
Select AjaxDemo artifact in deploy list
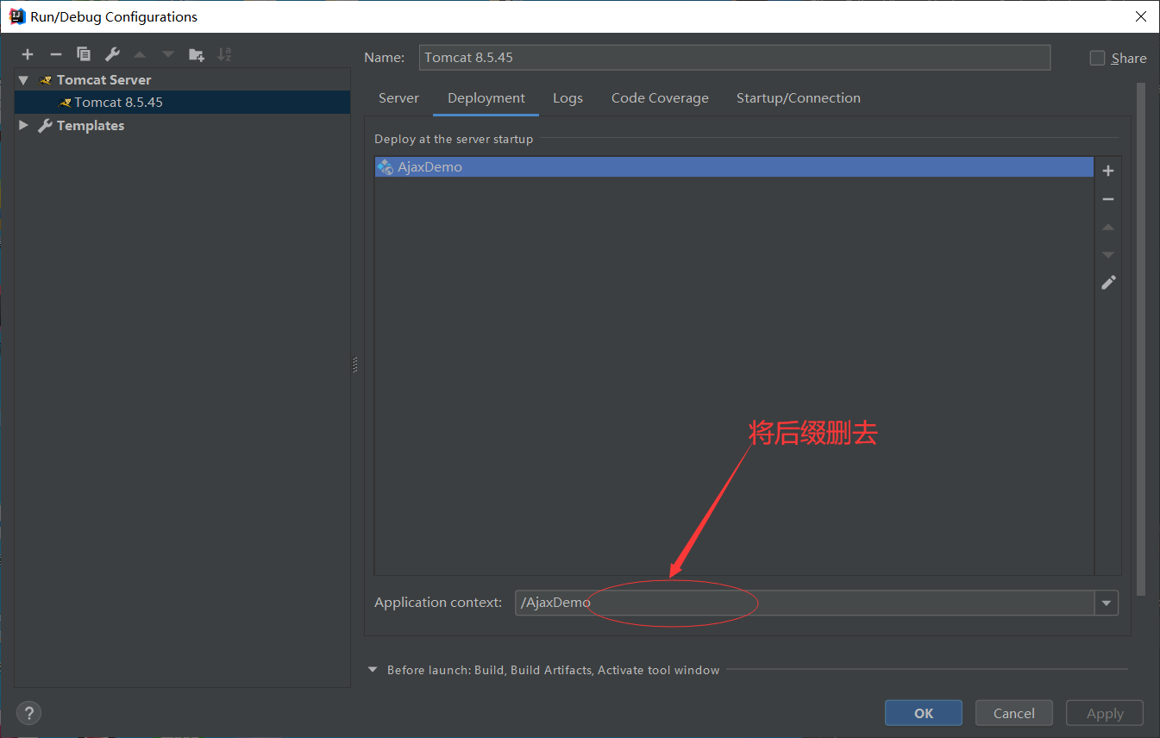click(x=734, y=167)
